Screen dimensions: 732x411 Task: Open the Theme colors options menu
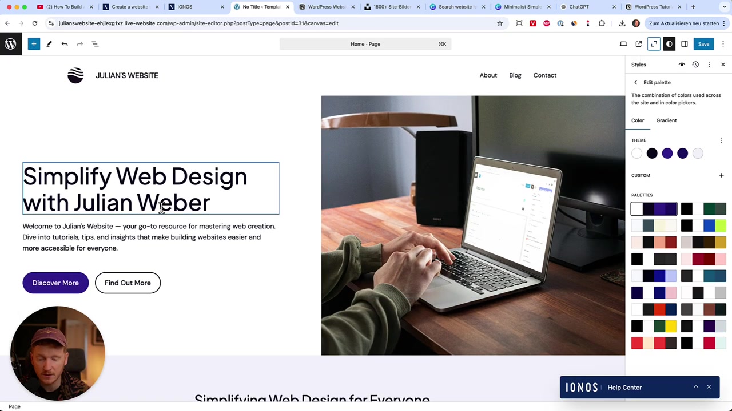[x=721, y=140]
